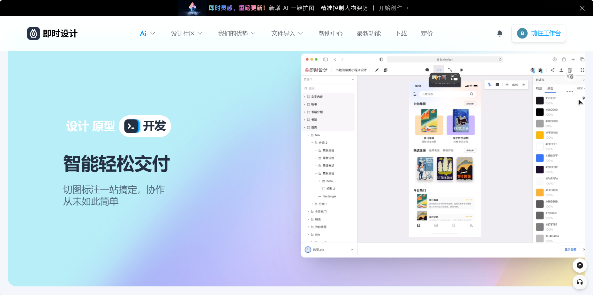Click the browser reload icon in address bar
The image size is (593, 295).
(500, 59)
